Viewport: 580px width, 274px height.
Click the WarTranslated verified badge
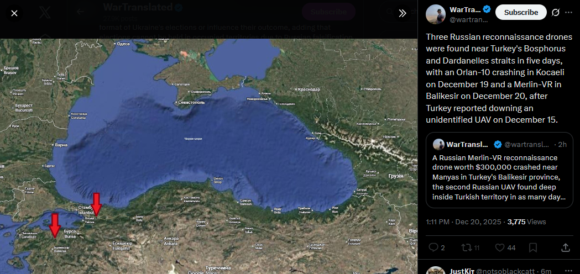click(x=487, y=9)
